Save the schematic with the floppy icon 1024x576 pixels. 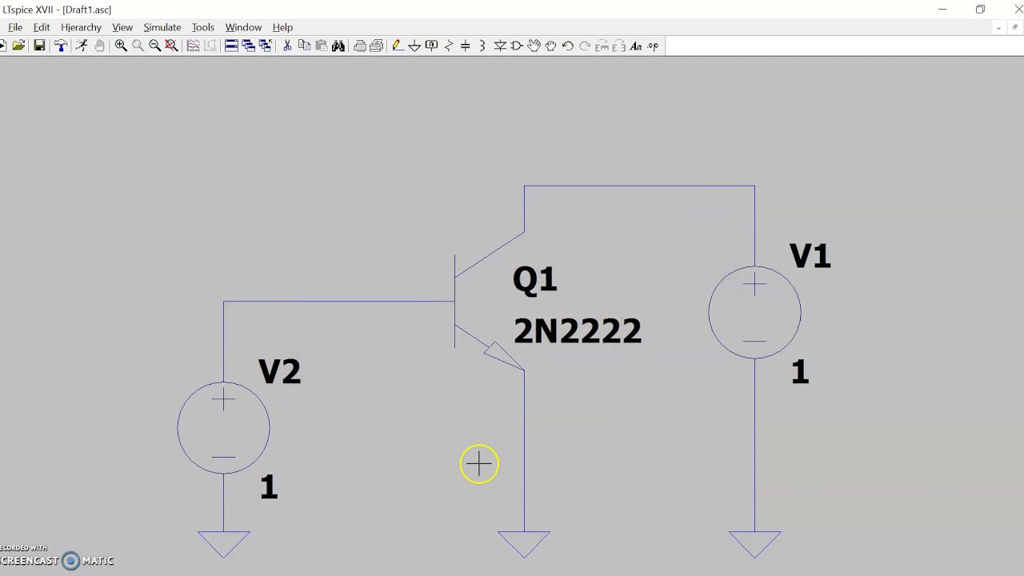click(39, 46)
